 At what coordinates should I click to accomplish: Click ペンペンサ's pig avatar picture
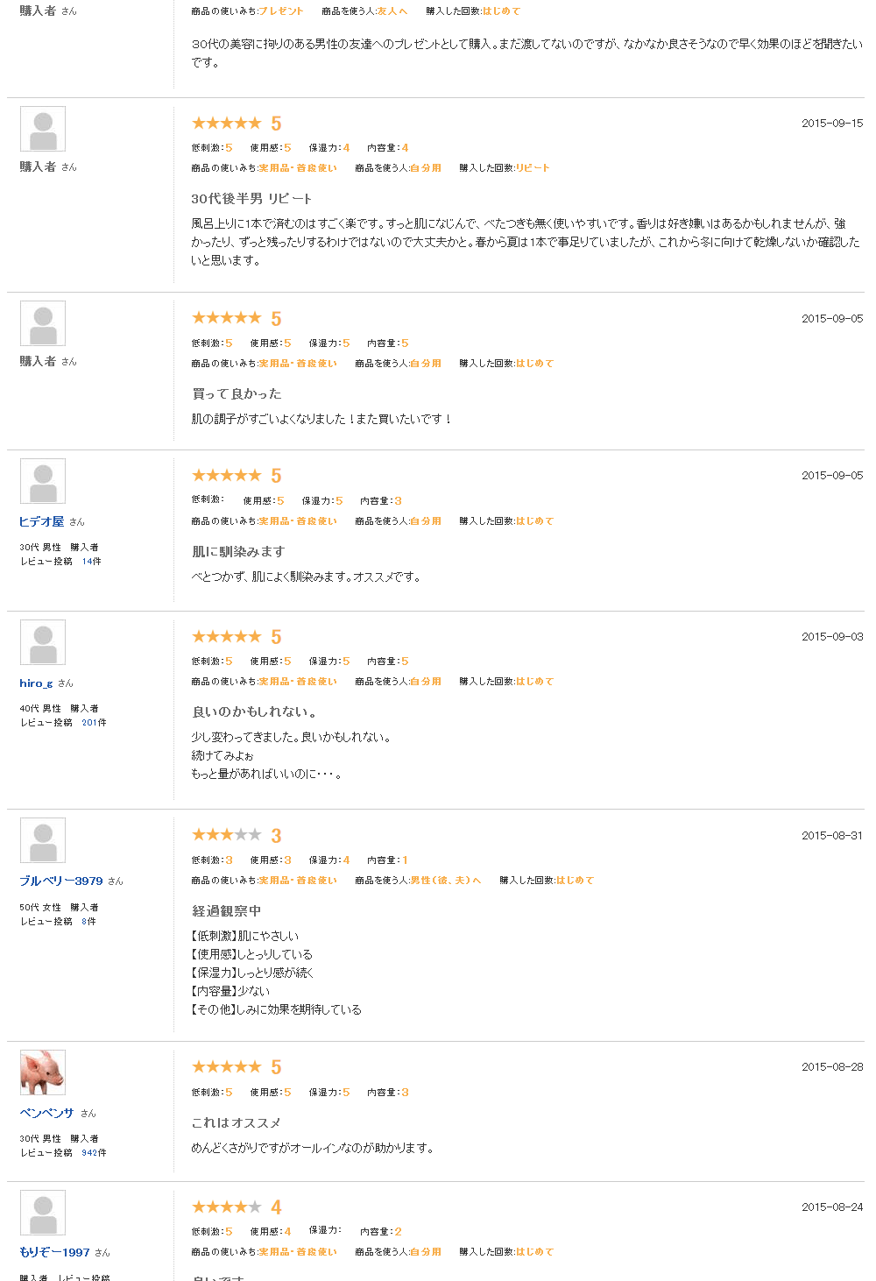(x=43, y=1072)
